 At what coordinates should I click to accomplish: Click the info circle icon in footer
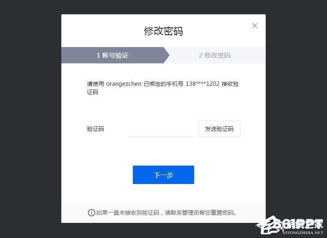coord(91,213)
